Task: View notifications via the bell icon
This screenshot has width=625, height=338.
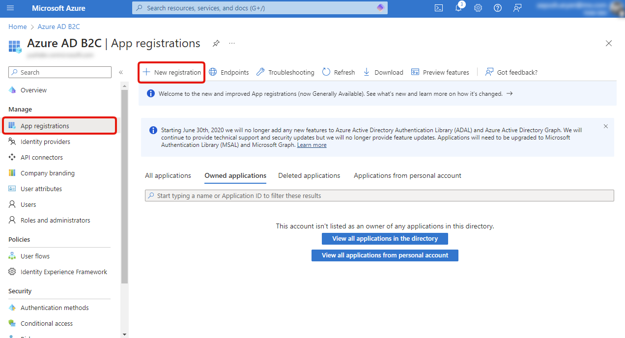Action: coord(458,8)
